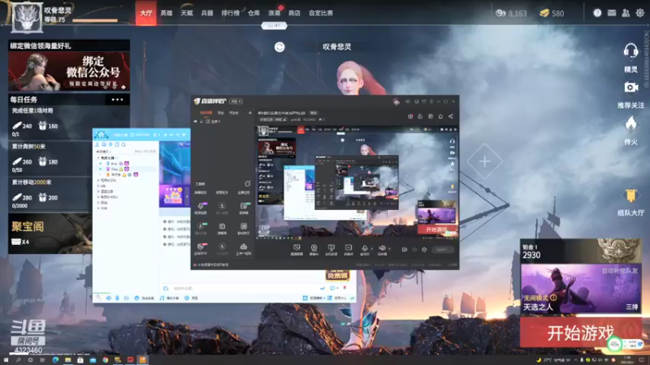Switch to the 英雄 tab
650x365 pixels.
coord(167,13)
